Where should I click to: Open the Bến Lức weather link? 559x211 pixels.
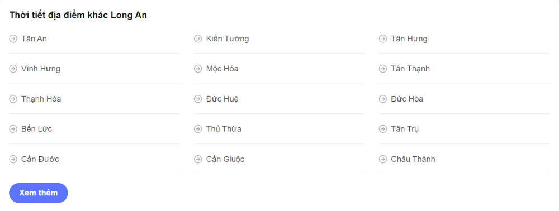coord(36,129)
